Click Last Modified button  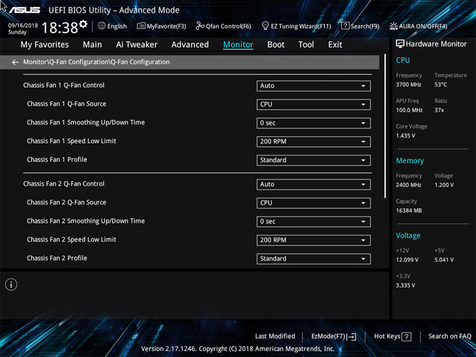point(275,337)
